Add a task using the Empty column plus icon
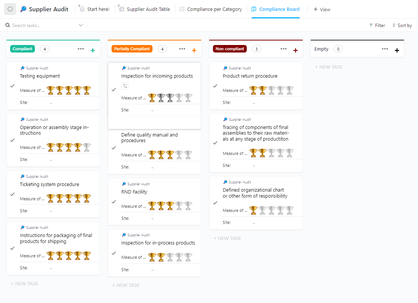 397,50
